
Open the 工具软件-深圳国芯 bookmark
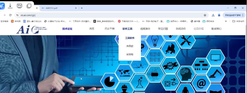(80, 21)
